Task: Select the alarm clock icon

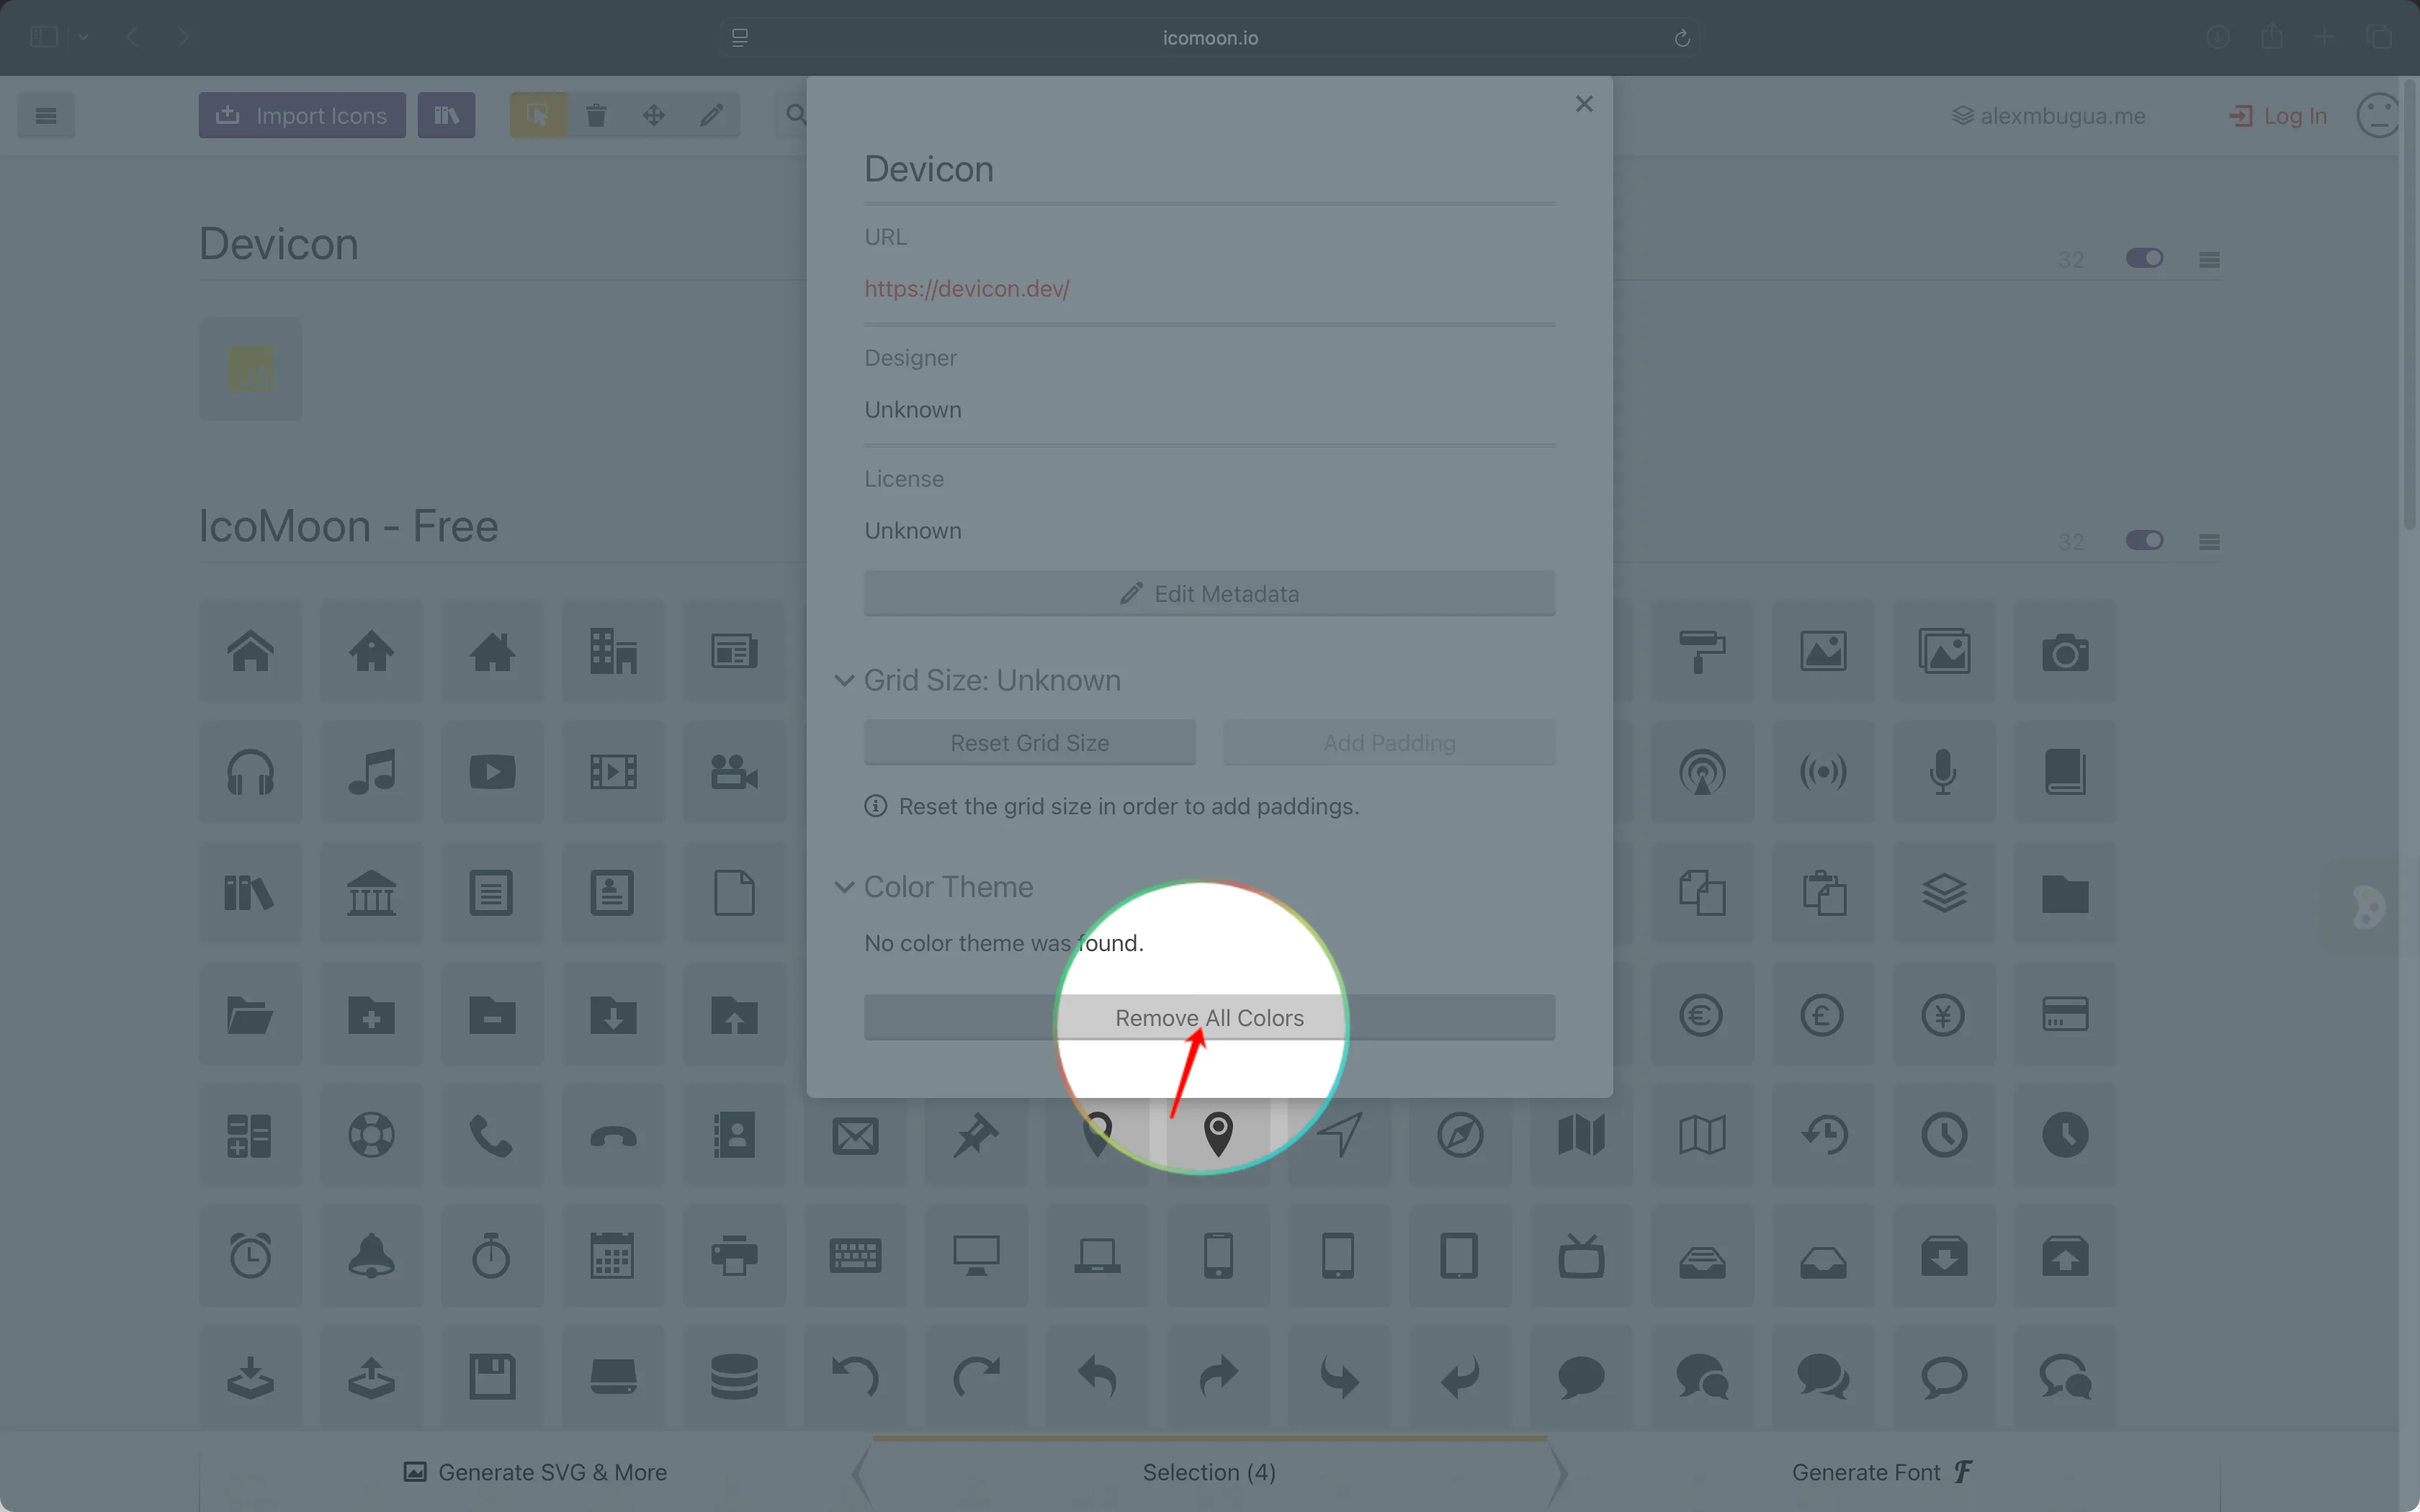Action: click(251, 1257)
